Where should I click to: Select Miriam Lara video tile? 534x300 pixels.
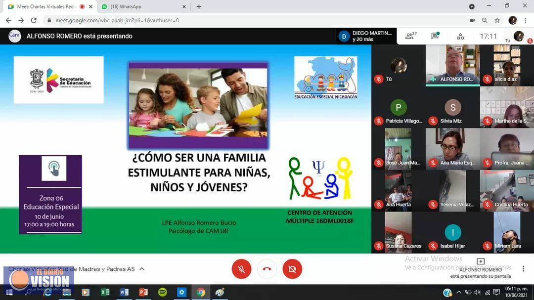pos(507,233)
